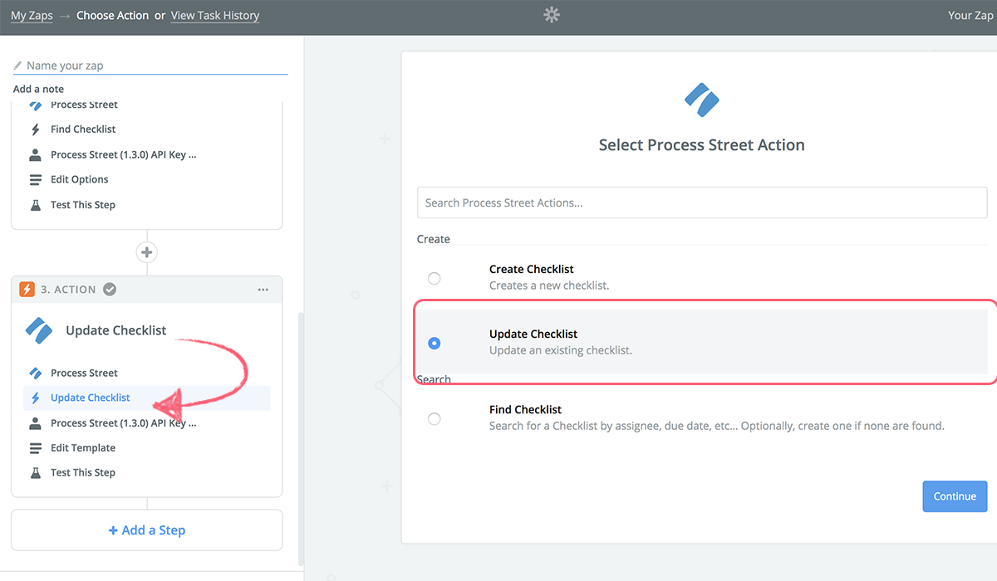Click the Process Street logo beside Update Checklist heading
Viewport: 997px width, 581px height.
tap(39, 330)
